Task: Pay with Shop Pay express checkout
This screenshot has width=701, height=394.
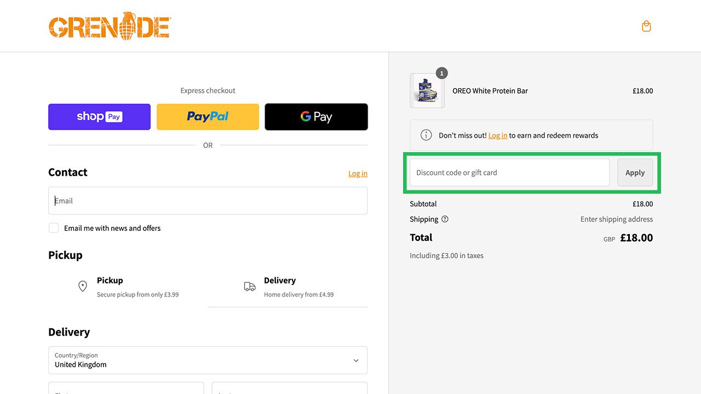Action: [x=99, y=117]
